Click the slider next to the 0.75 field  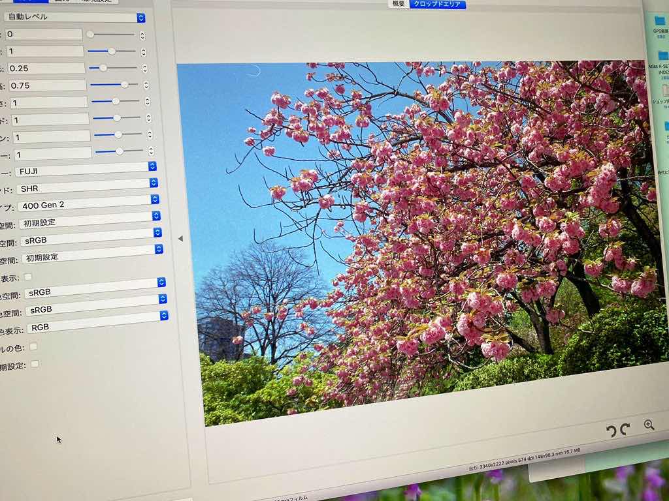pos(114,84)
